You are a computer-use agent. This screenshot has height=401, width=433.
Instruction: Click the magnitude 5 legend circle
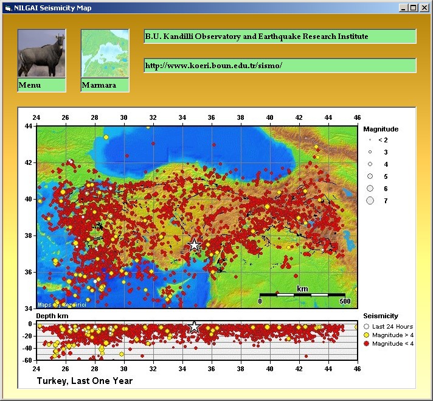click(x=370, y=176)
